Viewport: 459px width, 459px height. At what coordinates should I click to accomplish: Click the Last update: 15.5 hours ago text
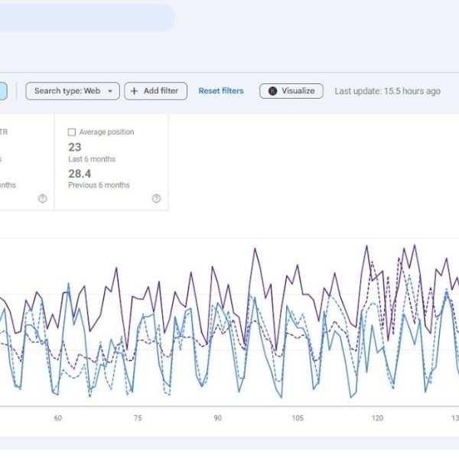point(387,91)
